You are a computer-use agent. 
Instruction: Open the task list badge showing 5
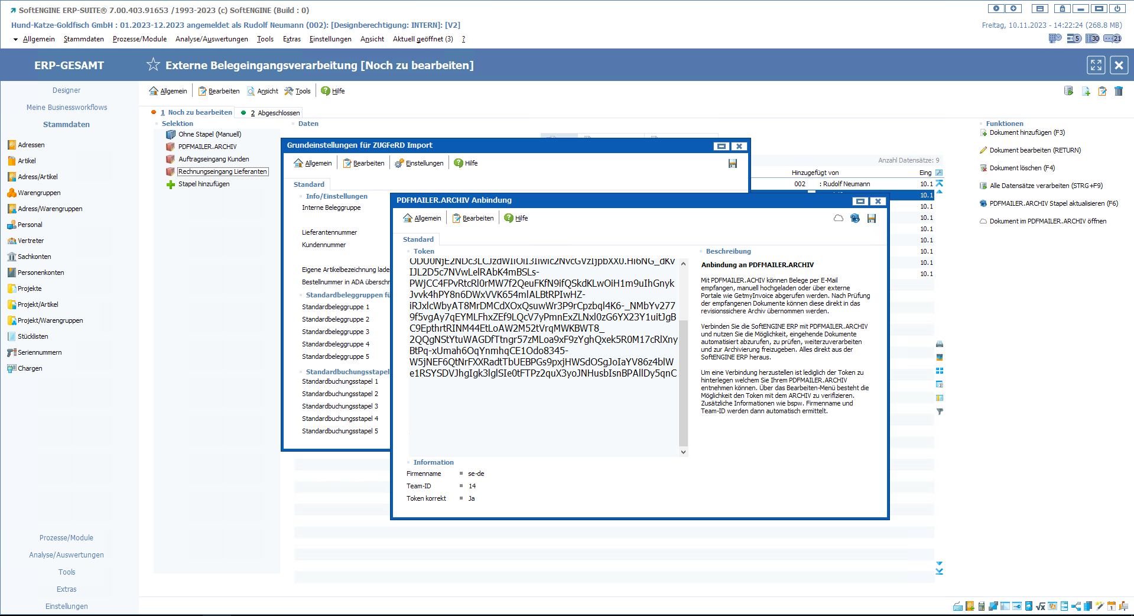(1074, 38)
